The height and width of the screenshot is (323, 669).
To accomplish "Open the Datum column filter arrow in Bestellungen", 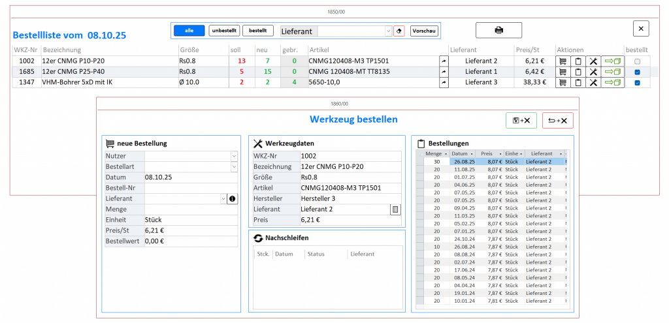I will pyautogui.click(x=472, y=154).
